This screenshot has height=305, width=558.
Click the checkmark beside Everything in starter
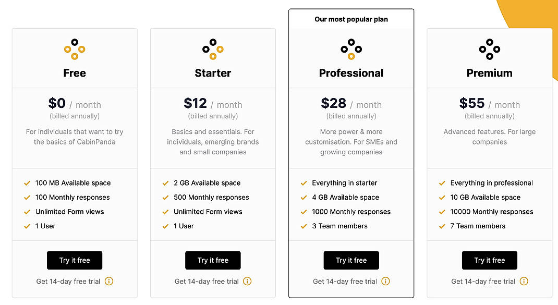tap(303, 183)
